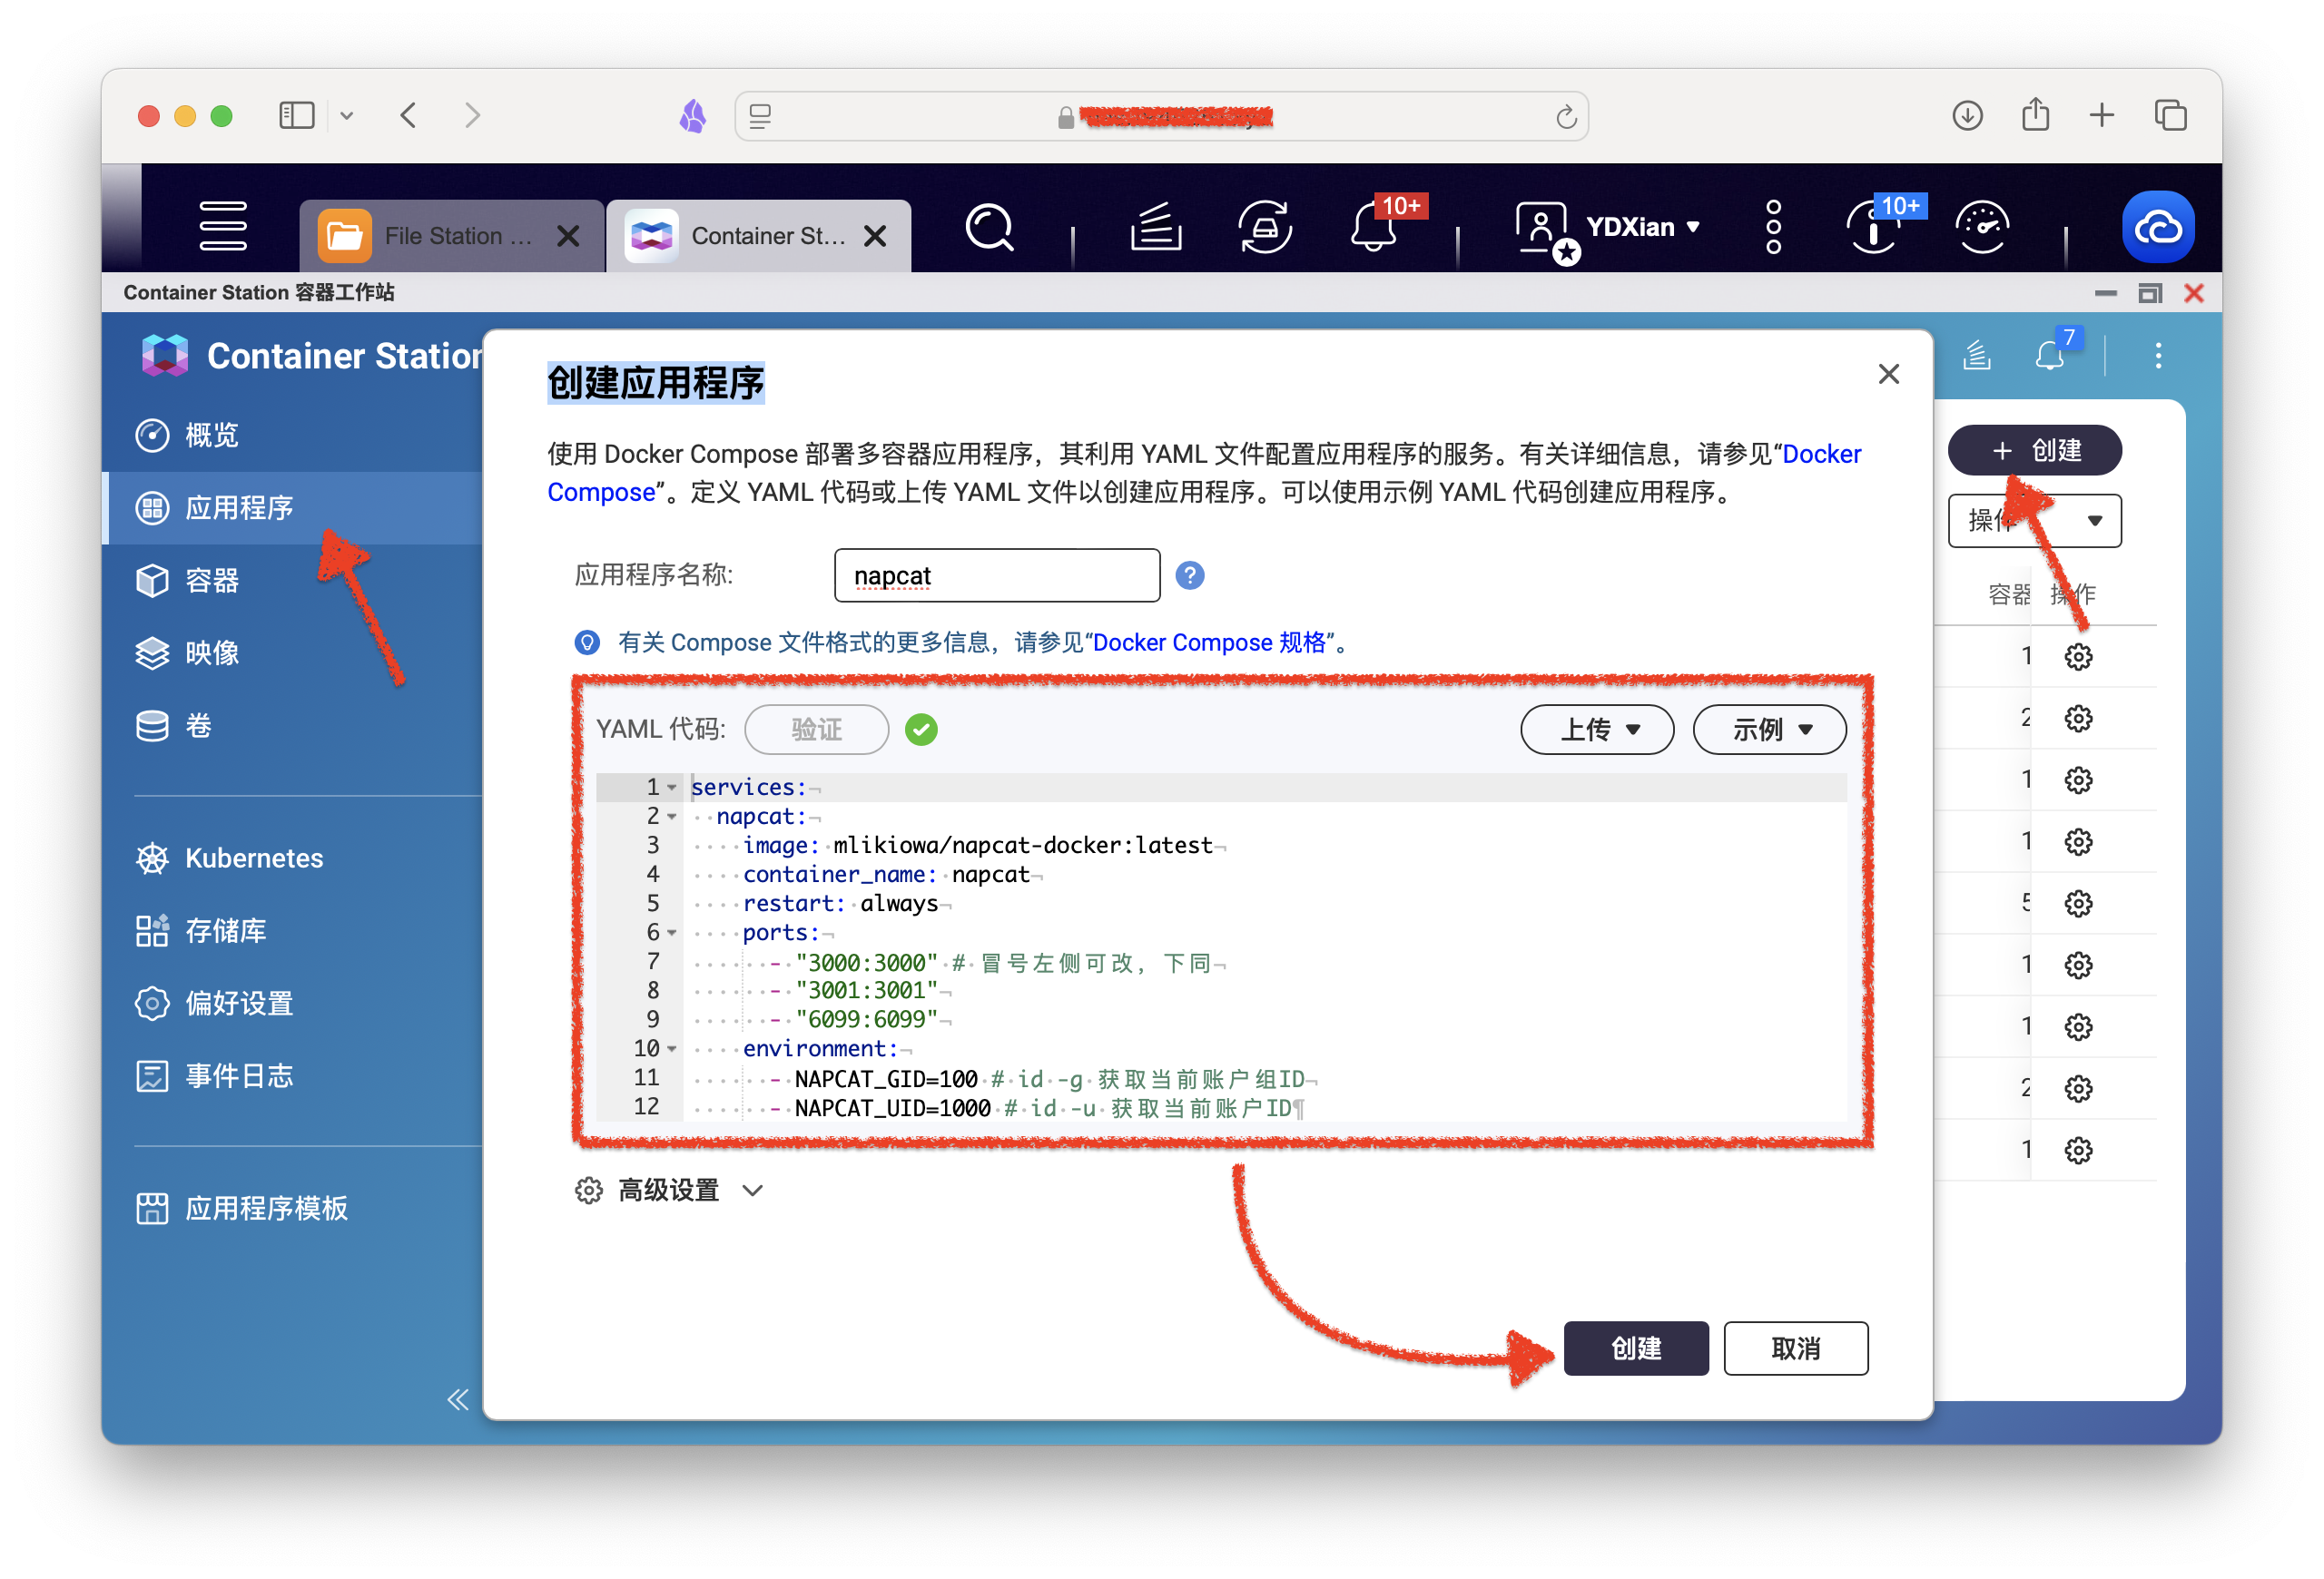Select 概览 in the sidebar

point(293,435)
